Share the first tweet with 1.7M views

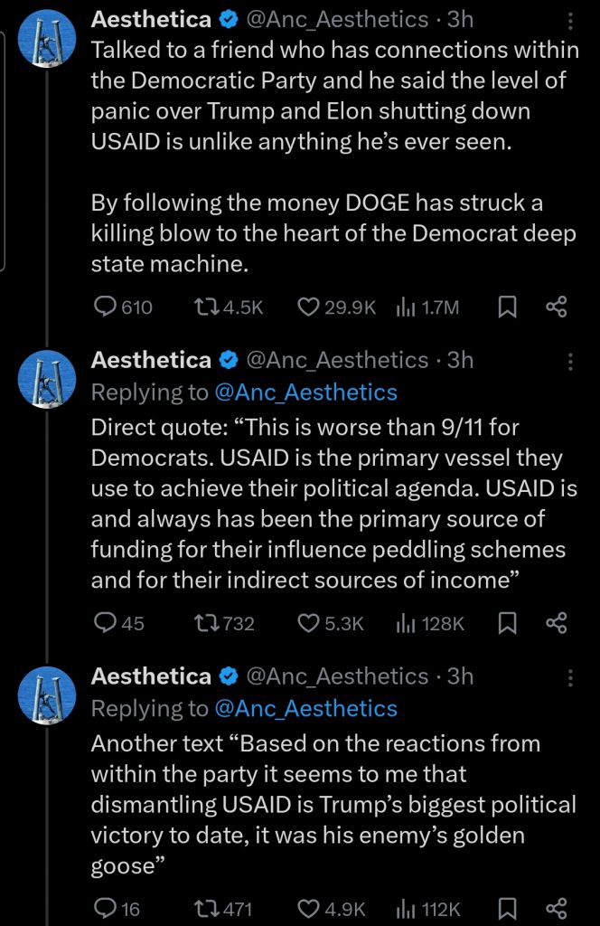tap(557, 307)
